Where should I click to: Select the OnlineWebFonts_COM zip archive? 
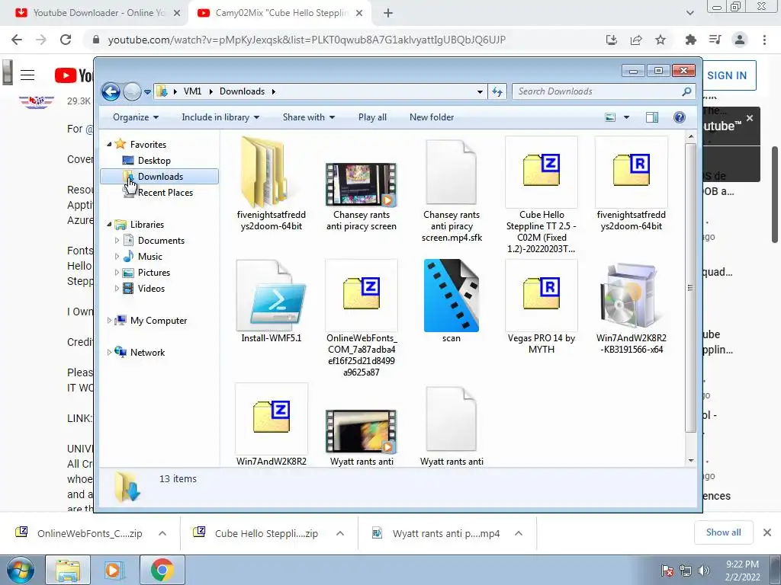click(361, 295)
